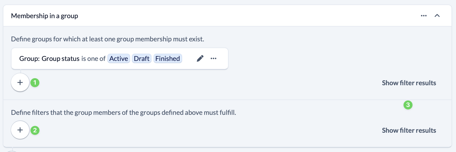Add a group member filter with plus button

click(20, 130)
